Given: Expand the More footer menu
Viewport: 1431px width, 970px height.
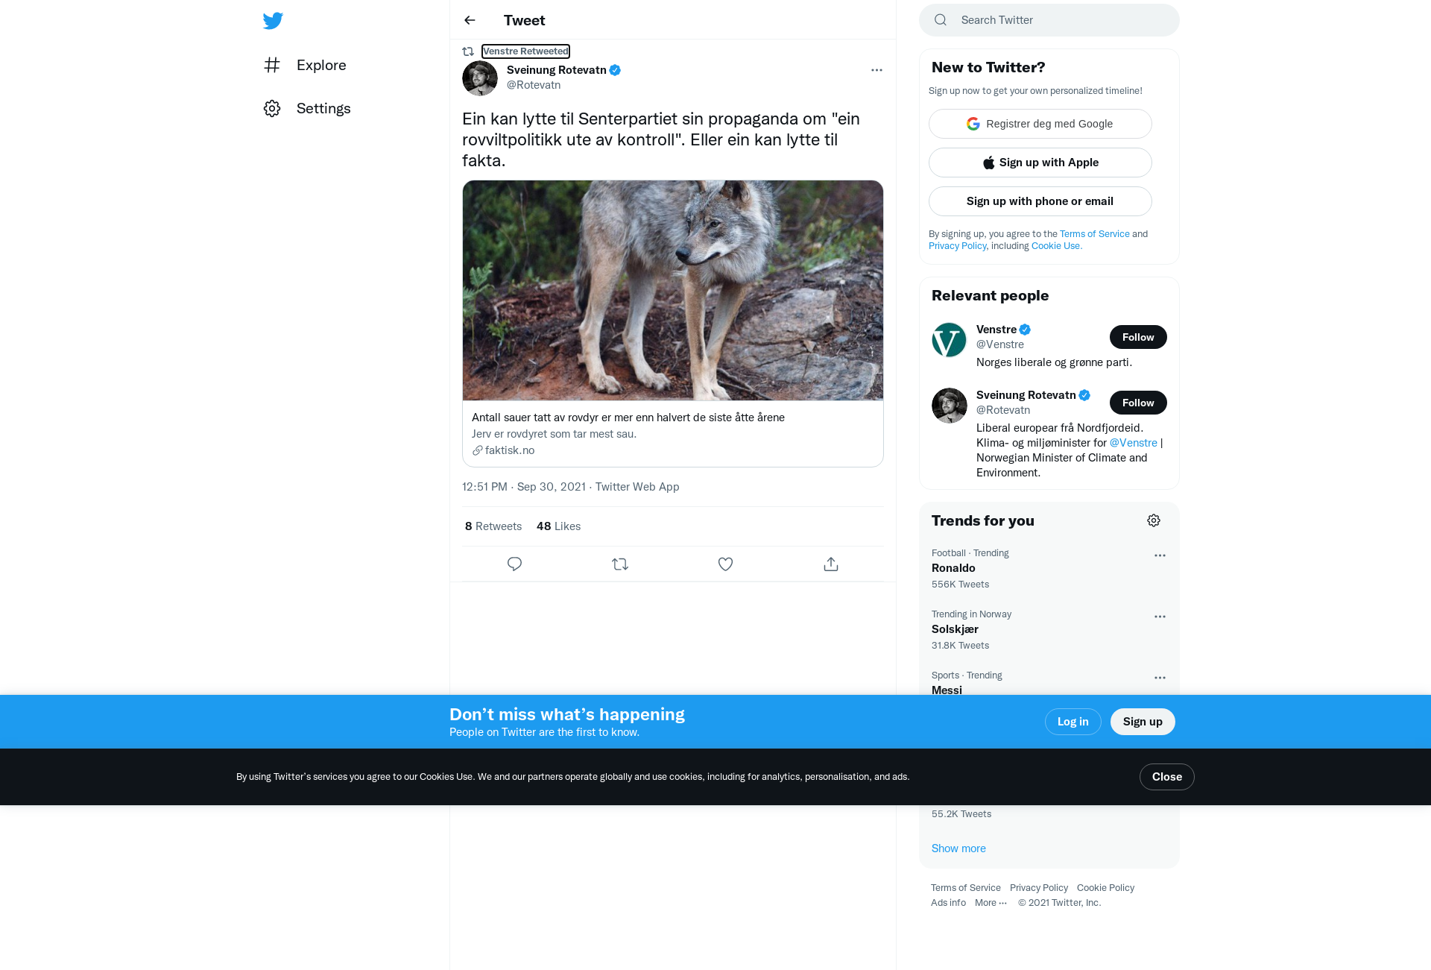Looking at the screenshot, I should point(991,903).
